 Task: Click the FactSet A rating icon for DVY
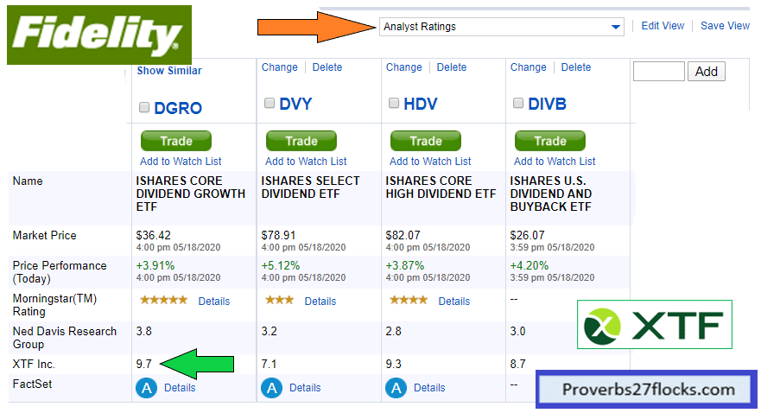point(271,388)
